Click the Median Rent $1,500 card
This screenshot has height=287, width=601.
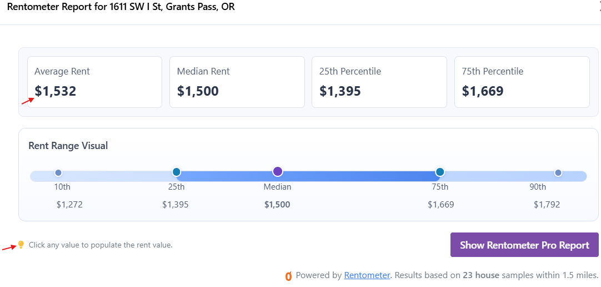coord(237,82)
